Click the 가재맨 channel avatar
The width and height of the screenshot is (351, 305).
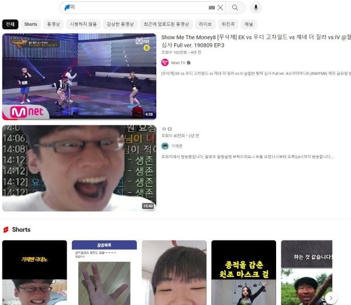click(165, 146)
